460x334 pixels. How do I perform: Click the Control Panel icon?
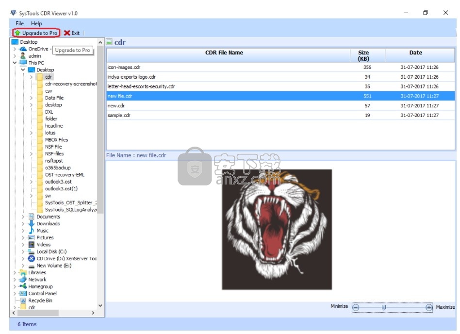tap(23, 294)
